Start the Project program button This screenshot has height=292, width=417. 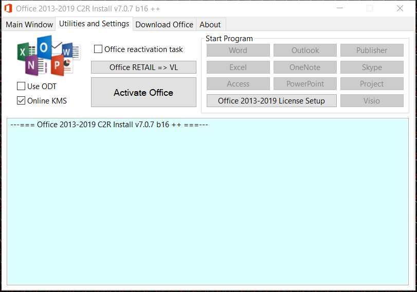[372, 83]
